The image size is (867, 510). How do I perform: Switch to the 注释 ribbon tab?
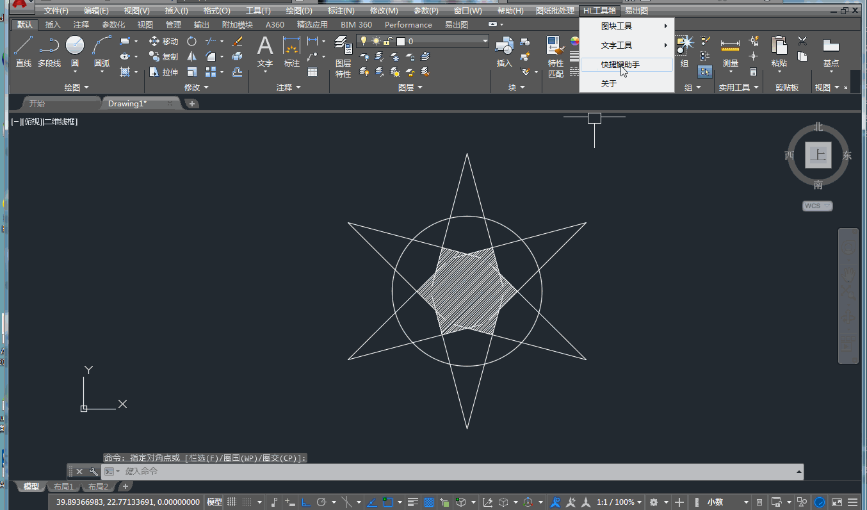(81, 25)
